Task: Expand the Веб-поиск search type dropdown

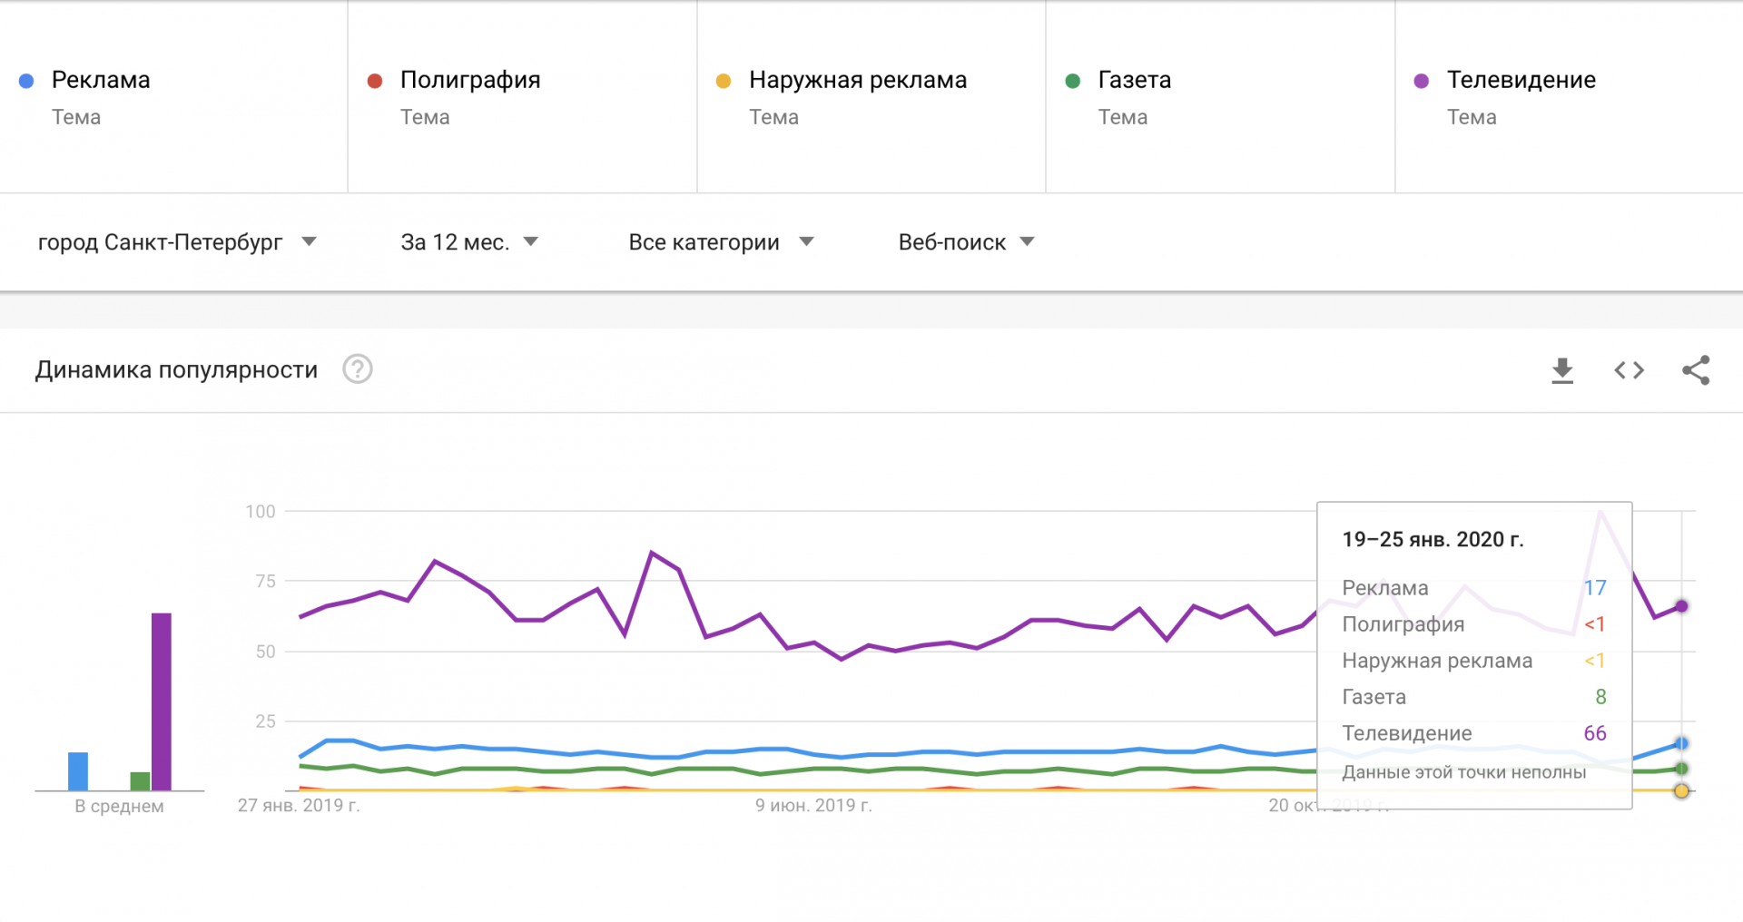Action: 966,242
